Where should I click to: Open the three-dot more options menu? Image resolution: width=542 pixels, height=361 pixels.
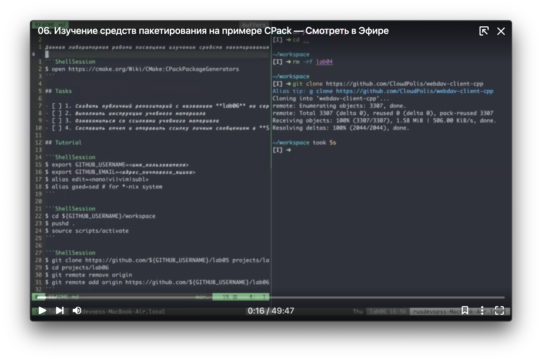coord(482,310)
